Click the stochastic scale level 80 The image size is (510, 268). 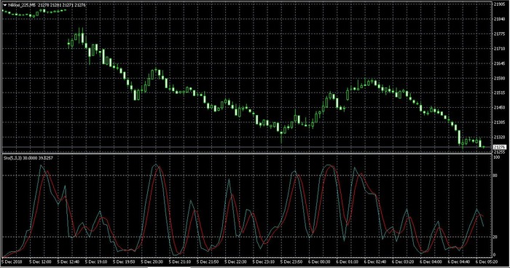495,176
